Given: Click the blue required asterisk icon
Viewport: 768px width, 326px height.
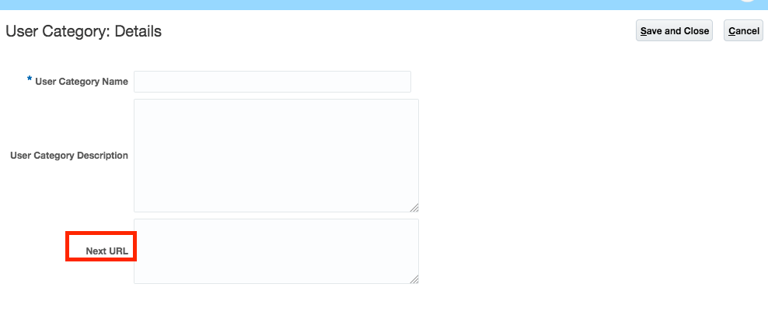Looking at the screenshot, I should click(x=30, y=79).
